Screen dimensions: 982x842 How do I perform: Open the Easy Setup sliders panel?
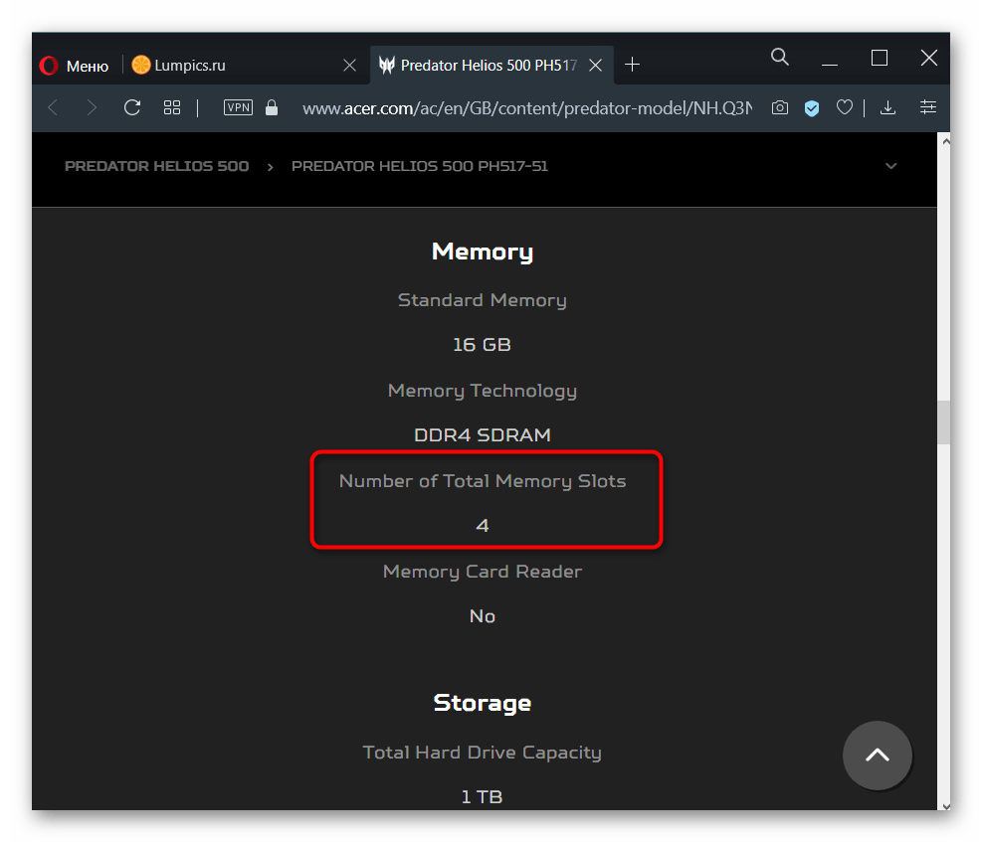[x=928, y=107]
